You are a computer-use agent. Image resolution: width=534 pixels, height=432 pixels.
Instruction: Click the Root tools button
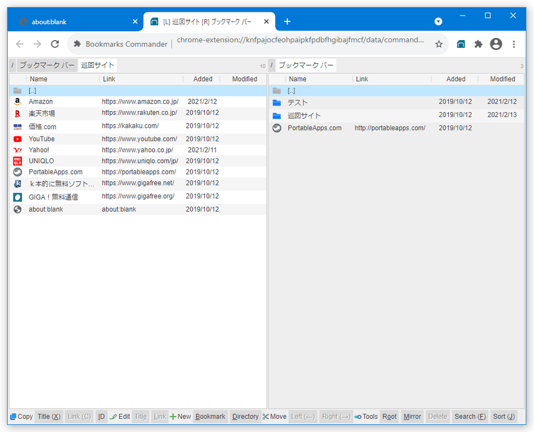tap(389, 416)
